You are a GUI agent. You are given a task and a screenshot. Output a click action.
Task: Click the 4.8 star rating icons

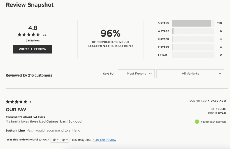point(29,35)
